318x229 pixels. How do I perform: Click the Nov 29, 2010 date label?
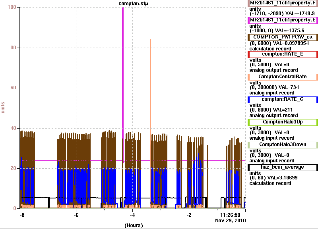[231, 221]
